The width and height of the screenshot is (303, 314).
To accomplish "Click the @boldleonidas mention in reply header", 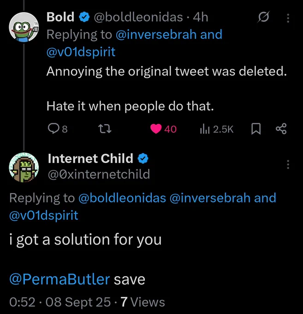I will point(122,198).
